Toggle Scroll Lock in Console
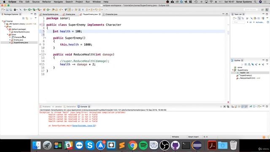The image size is (270, 152). [x=235, y=106]
